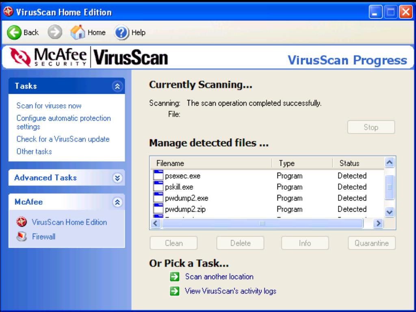The height and width of the screenshot is (312, 416).
Task: Click the Info button
Action: tap(305, 243)
